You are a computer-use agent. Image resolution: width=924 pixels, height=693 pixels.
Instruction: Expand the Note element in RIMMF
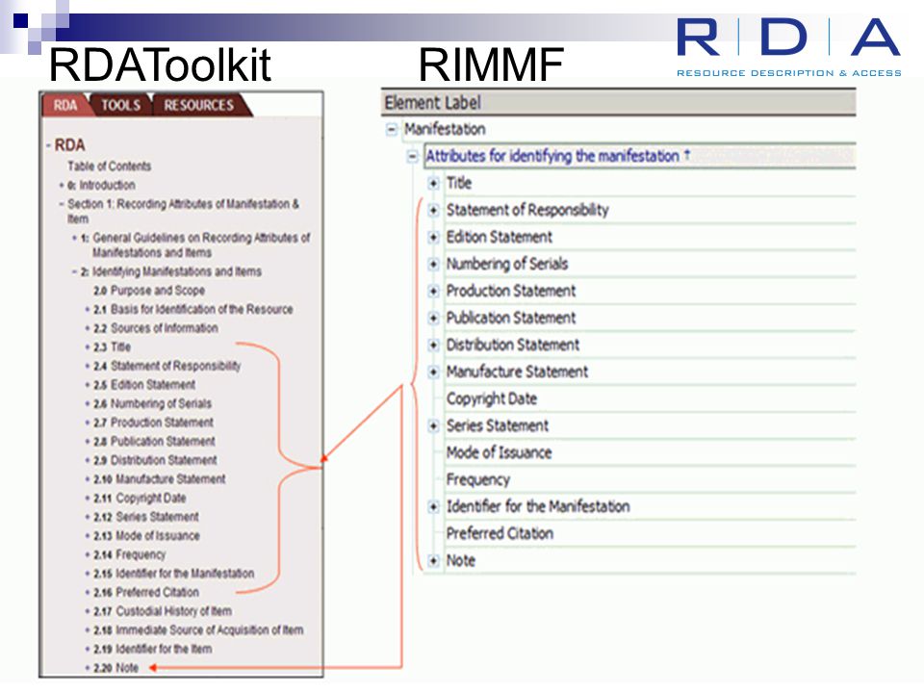click(433, 560)
